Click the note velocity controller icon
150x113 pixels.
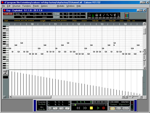(5, 73)
